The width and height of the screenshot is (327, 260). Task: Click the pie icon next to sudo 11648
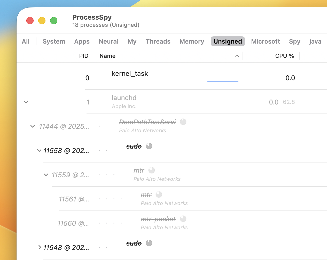pos(149,243)
